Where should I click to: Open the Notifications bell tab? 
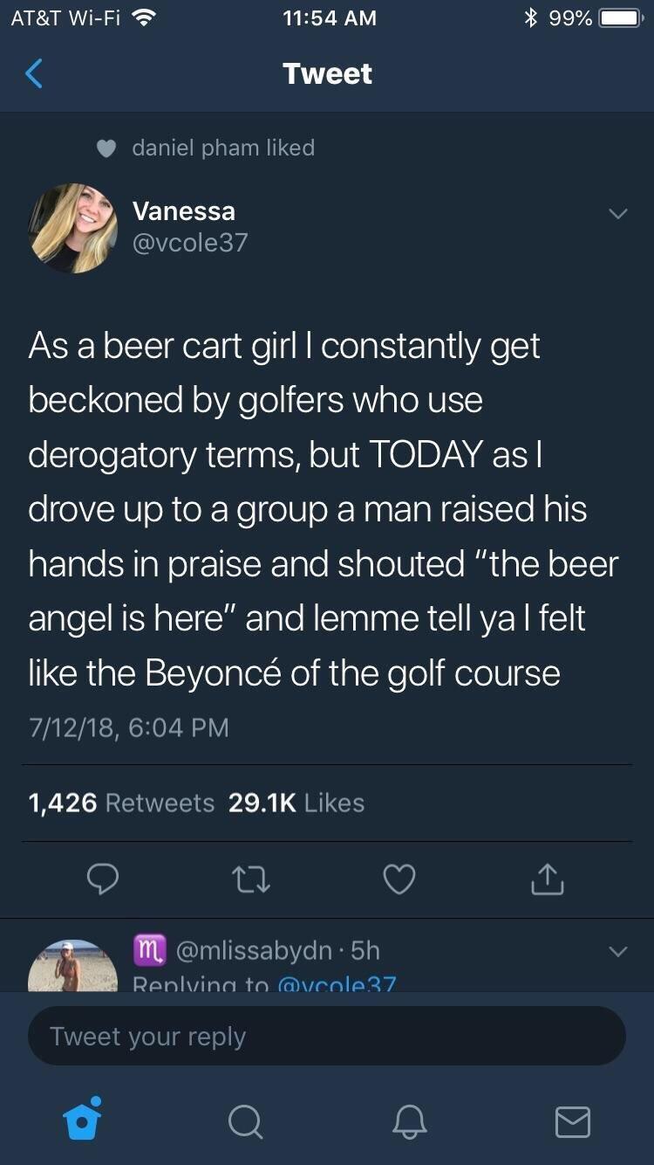click(x=409, y=1121)
